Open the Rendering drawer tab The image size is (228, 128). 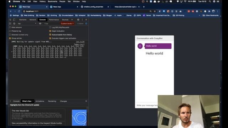[x=52, y=101]
